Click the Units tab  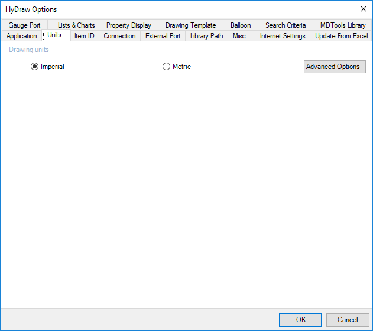[56, 35]
